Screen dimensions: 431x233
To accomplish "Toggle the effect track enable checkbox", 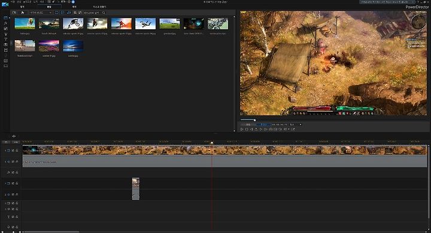I will 13,172.
